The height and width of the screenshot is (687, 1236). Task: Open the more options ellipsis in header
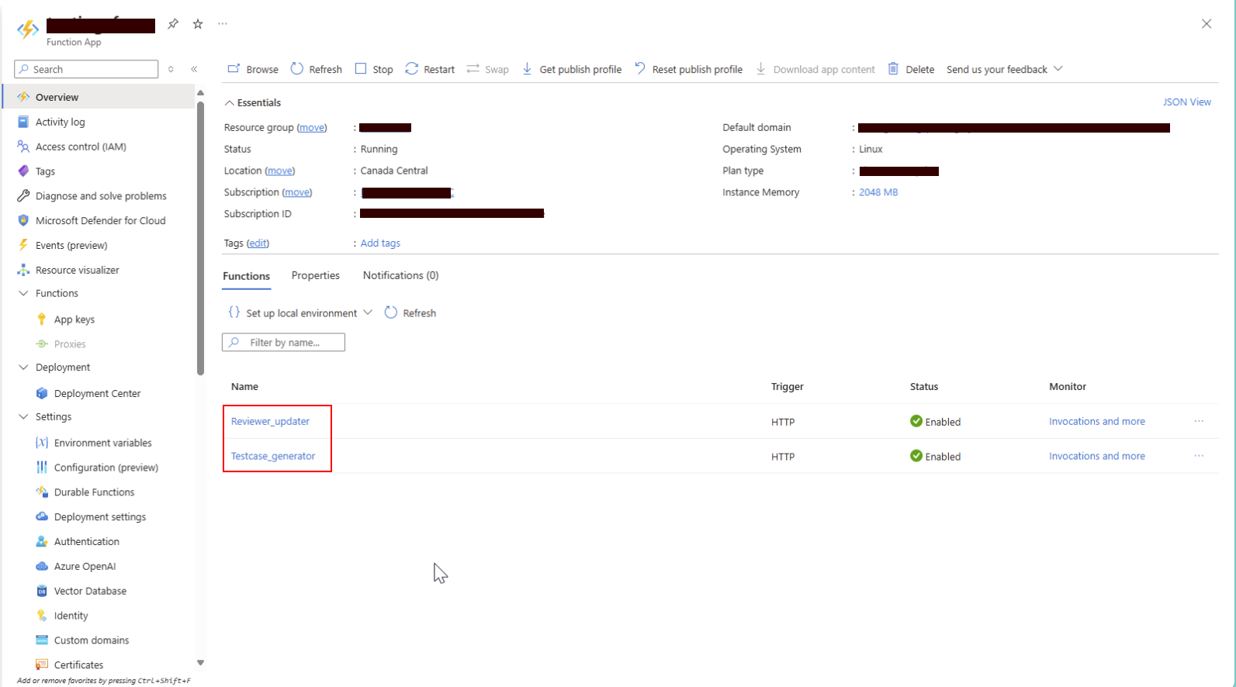coord(223,24)
